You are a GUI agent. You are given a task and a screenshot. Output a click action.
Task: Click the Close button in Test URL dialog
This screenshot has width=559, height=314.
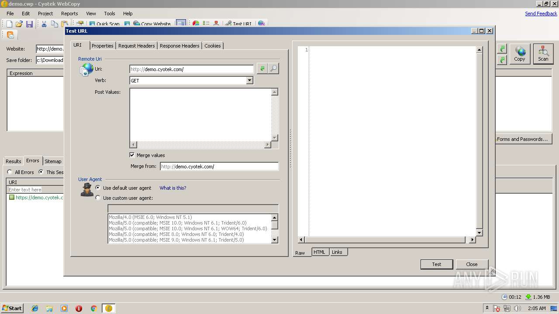(x=472, y=264)
